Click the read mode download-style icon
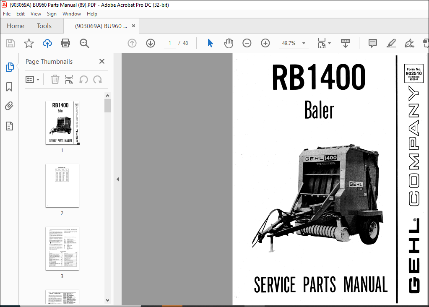The image size is (429, 307). (346, 43)
